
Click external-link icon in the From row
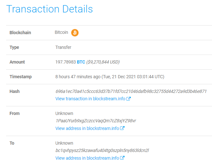(122, 128)
